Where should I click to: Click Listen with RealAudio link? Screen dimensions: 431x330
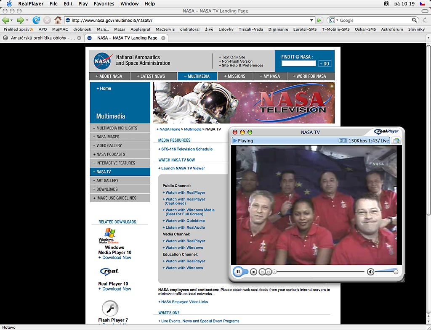[184, 227]
